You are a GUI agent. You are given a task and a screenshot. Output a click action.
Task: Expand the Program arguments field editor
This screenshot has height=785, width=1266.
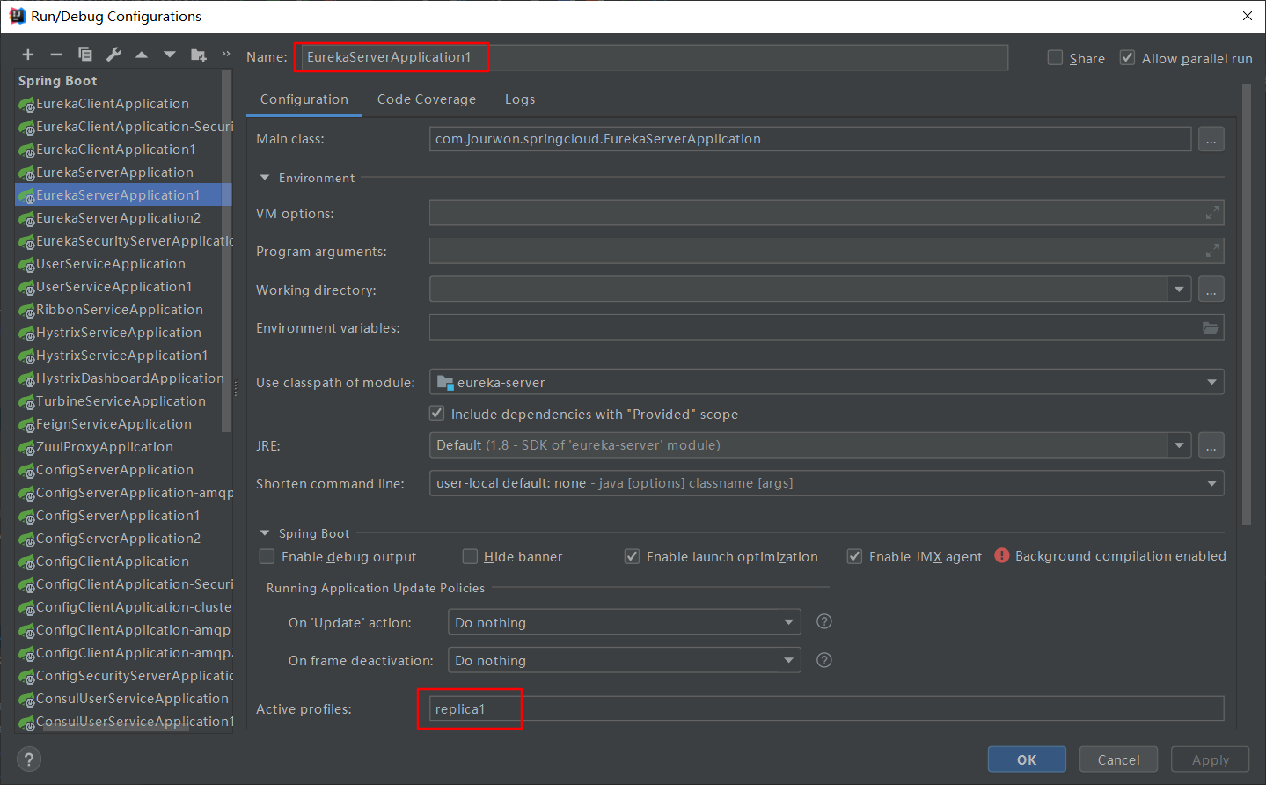(x=1212, y=251)
